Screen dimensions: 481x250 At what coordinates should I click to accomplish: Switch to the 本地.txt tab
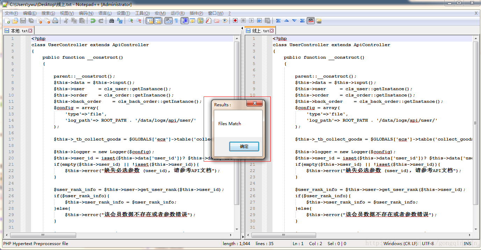(x=19, y=31)
